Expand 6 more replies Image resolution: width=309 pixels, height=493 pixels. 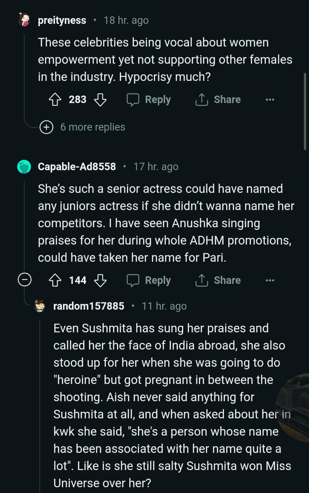coord(47,127)
